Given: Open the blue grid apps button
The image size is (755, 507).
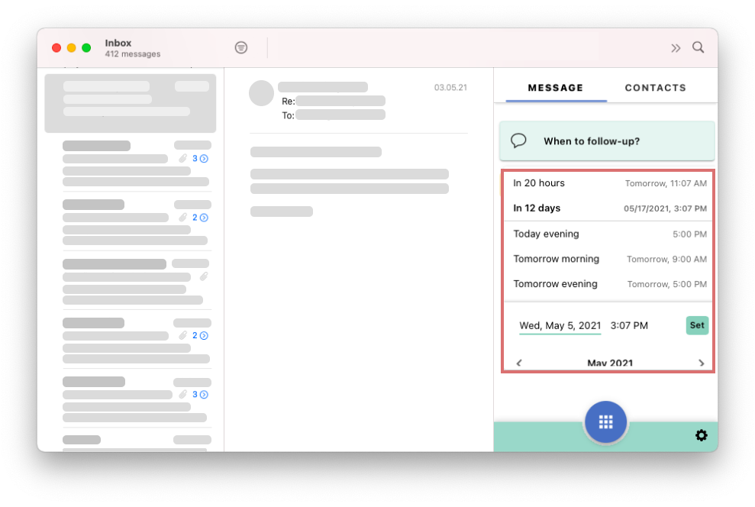Looking at the screenshot, I should (x=605, y=421).
